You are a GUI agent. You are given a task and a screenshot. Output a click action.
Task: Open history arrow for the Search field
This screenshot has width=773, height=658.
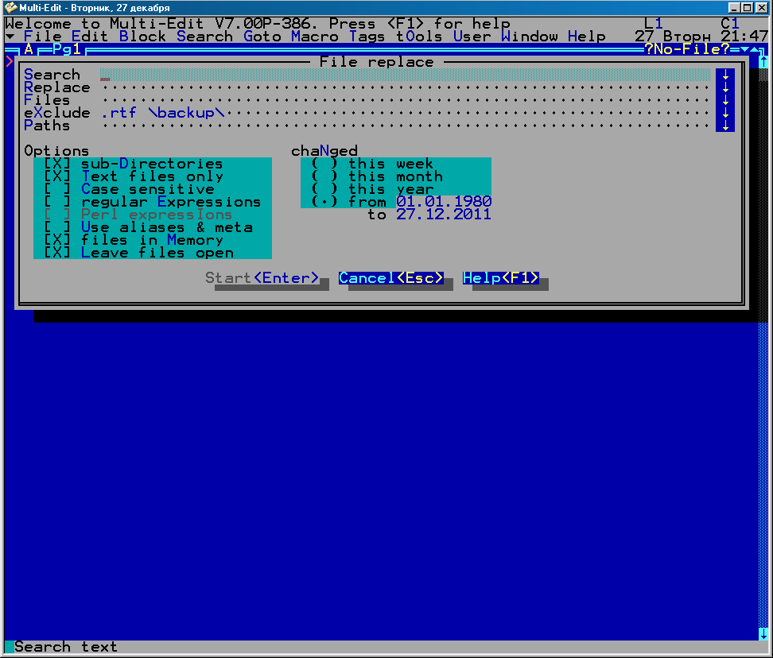click(725, 75)
